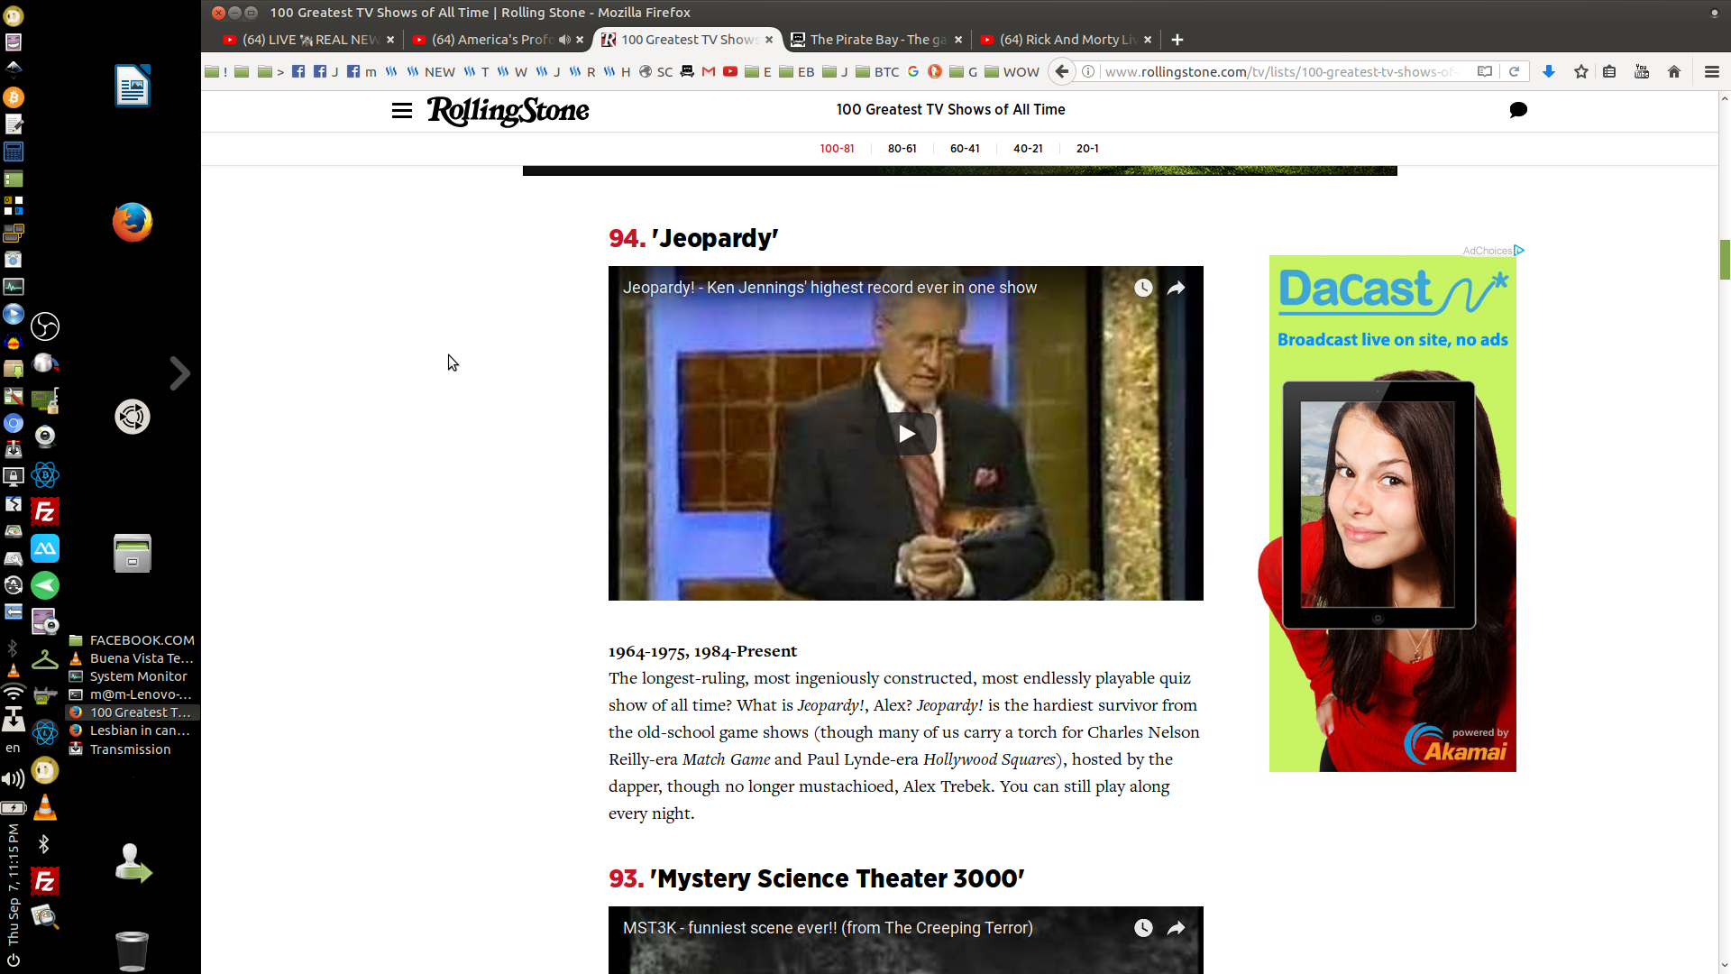
Task: Open the Firefox downloads arrow
Action: 1549,72
